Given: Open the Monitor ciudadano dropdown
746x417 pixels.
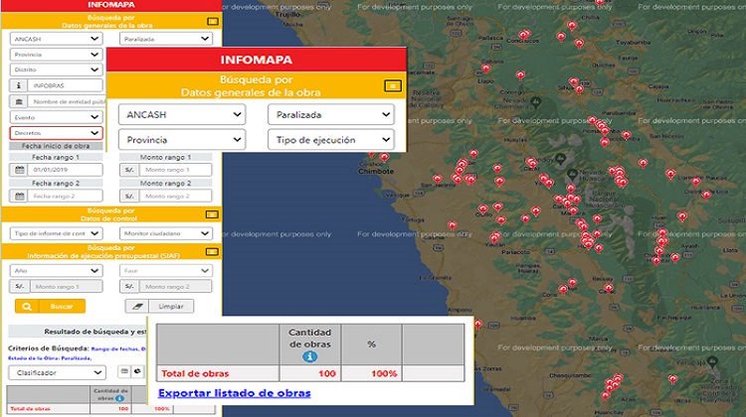Looking at the screenshot, I should pyautogui.click(x=165, y=233).
